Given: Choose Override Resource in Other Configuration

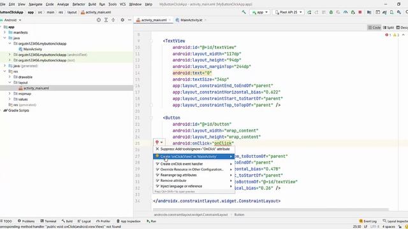Looking at the screenshot, I should [x=194, y=170].
